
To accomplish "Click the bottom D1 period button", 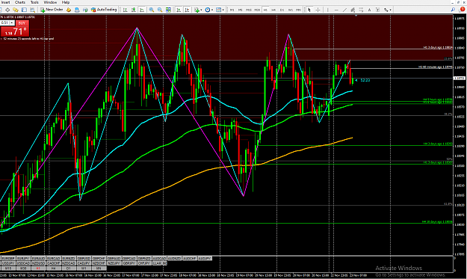I will coord(69,269).
